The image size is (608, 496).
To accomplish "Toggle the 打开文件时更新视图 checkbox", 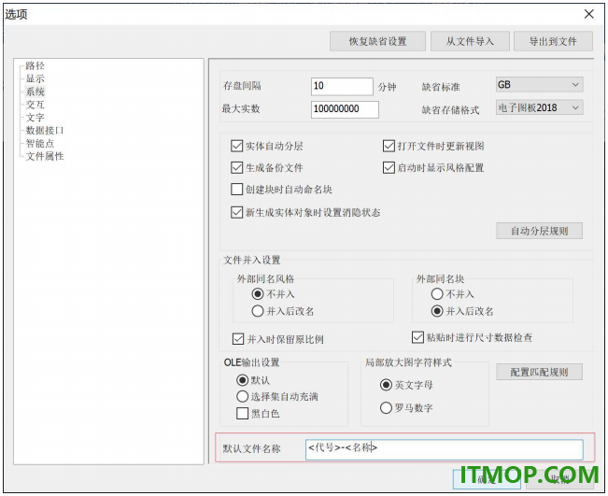I will coord(389,147).
